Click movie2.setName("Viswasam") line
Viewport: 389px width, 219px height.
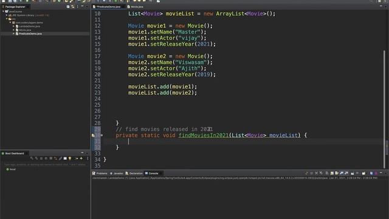click(170, 62)
